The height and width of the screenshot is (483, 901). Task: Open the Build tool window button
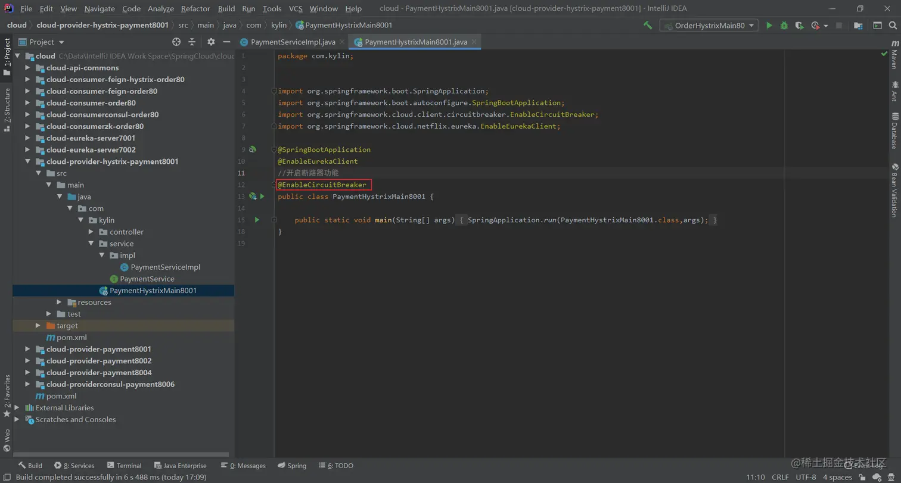click(30, 466)
